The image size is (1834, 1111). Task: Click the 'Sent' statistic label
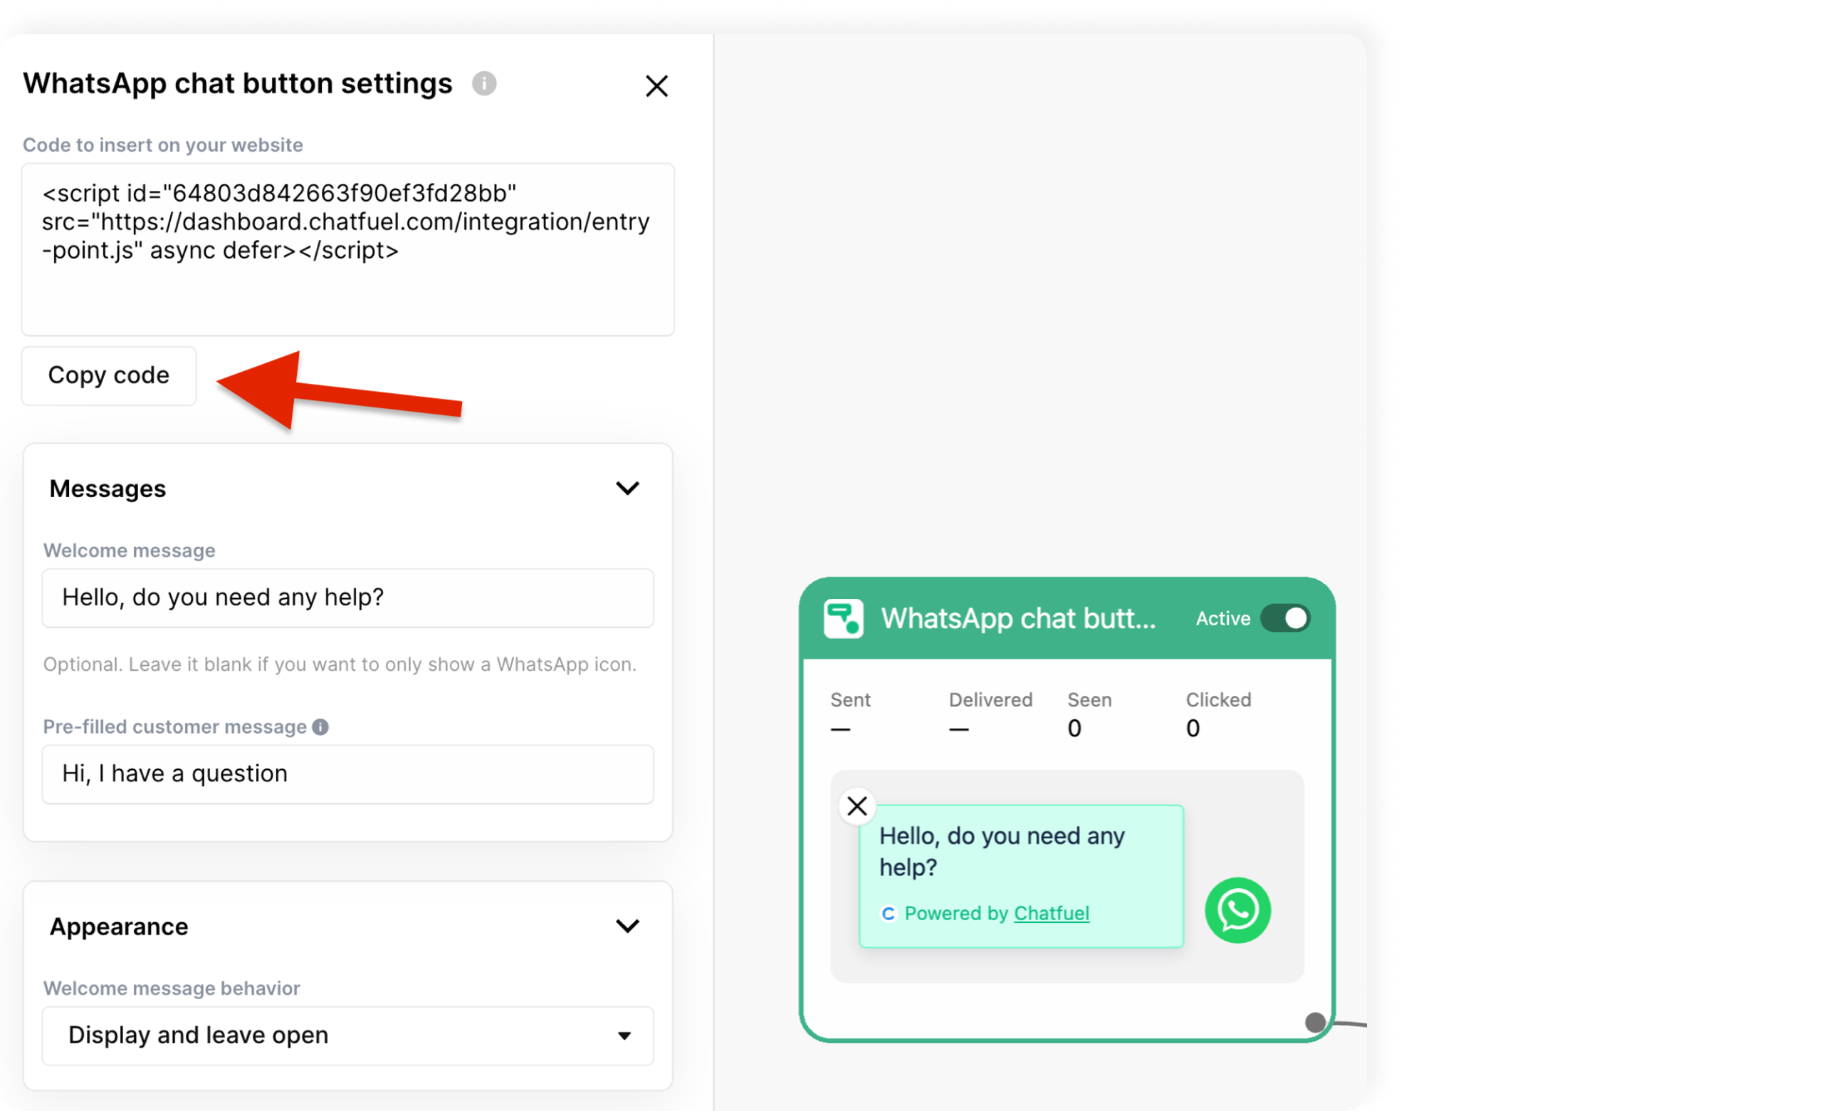850,700
